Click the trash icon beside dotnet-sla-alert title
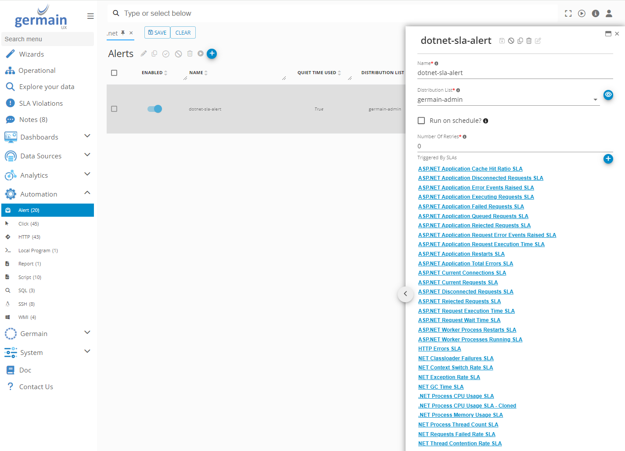Screen dimensions: 625x451 coord(529,41)
